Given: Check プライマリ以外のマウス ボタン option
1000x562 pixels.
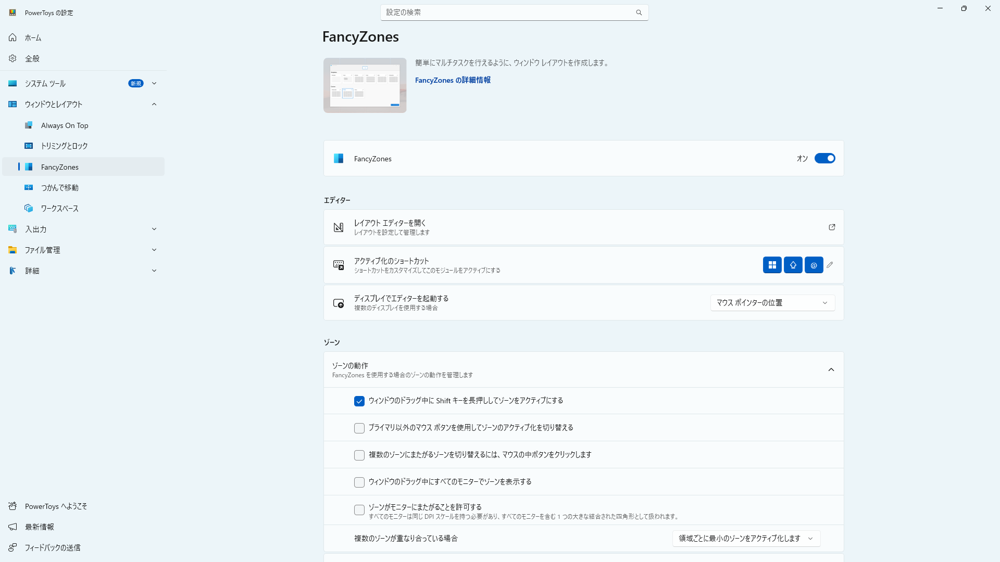Looking at the screenshot, I should coord(359,428).
